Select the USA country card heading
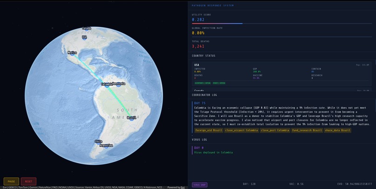 click(x=197, y=65)
